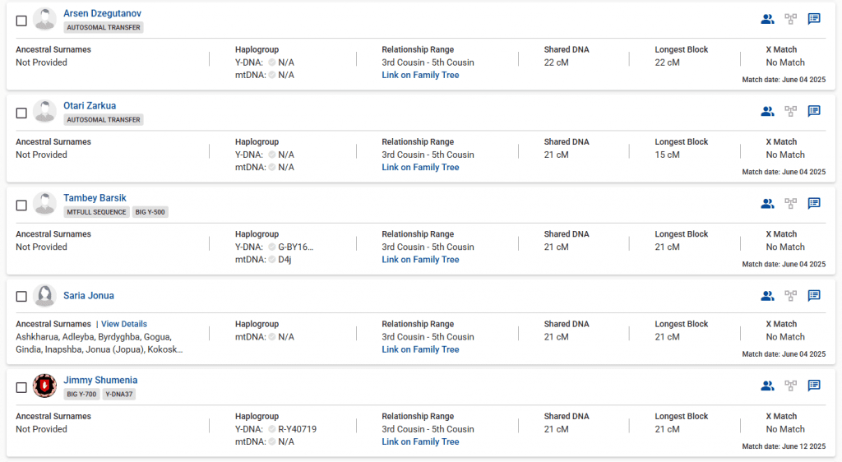Open In Common With for Arsen Dzegutanov
The height and width of the screenshot is (462, 842).
click(767, 19)
